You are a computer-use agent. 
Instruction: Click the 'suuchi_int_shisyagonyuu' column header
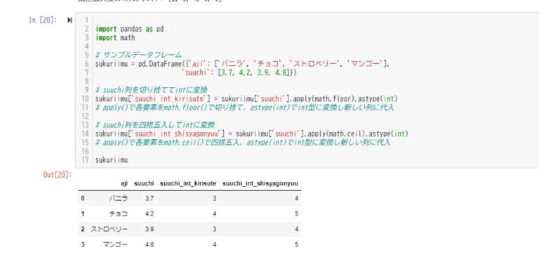[260, 184]
